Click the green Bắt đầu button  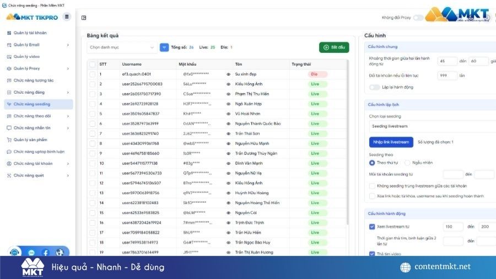click(334, 47)
